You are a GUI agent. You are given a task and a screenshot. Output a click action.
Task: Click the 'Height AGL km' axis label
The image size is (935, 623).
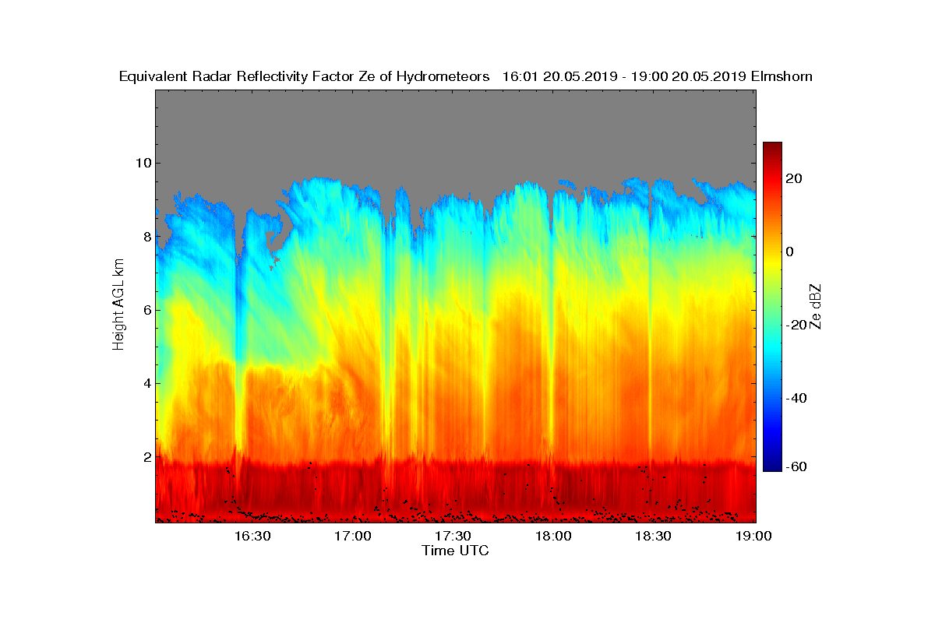coord(118,305)
